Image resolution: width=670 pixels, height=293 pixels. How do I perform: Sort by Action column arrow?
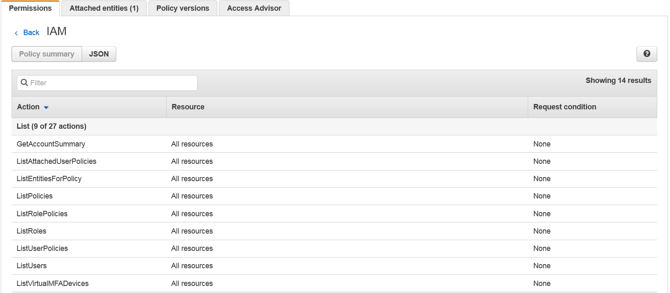(46, 107)
